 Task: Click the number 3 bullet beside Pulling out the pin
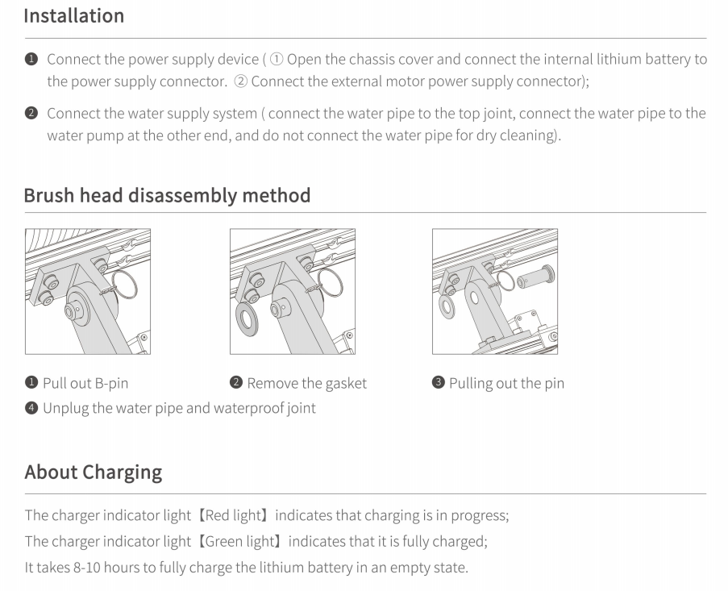pyautogui.click(x=439, y=382)
